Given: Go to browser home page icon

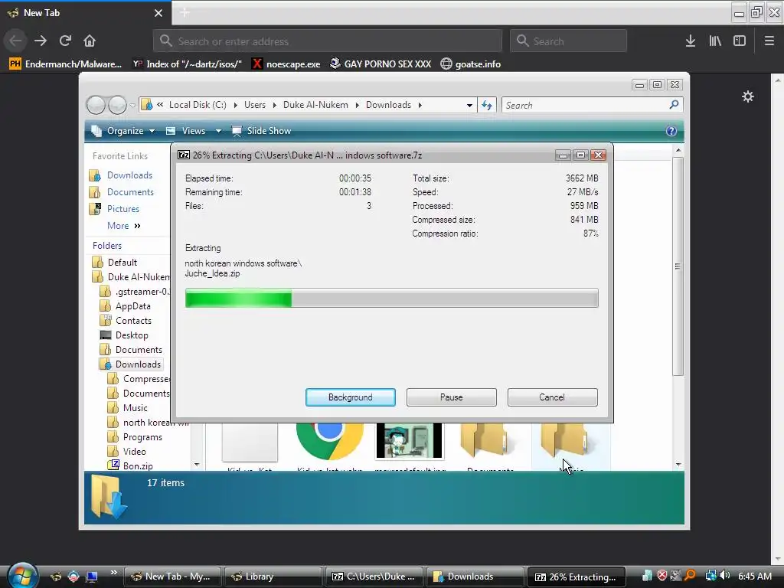Looking at the screenshot, I should (90, 41).
